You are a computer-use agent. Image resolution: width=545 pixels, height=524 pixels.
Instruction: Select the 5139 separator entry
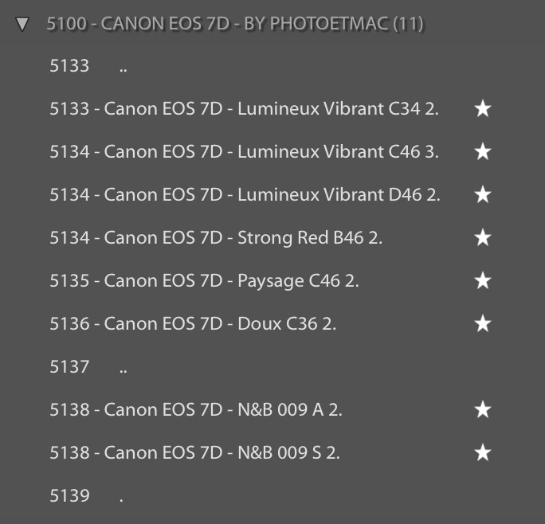(86, 496)
